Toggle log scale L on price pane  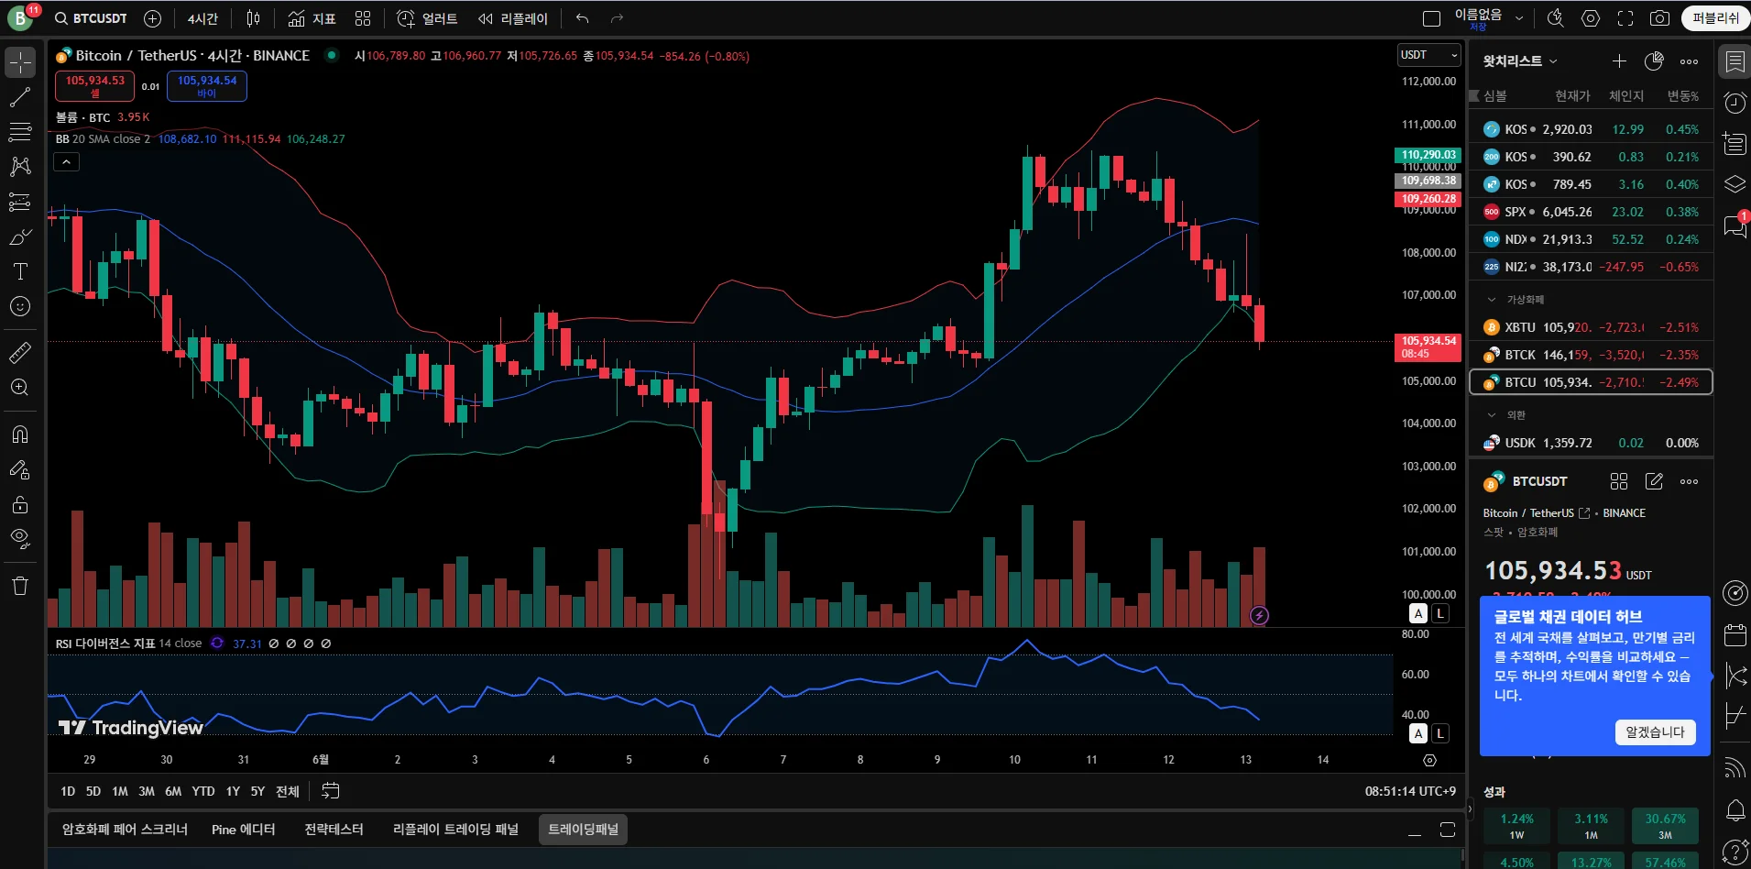click(1440, 614)
